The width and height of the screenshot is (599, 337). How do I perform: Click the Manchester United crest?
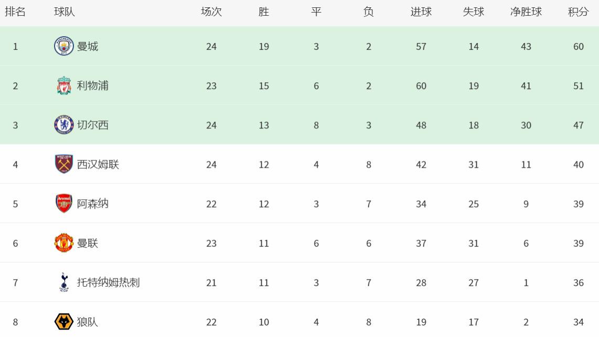(x=64, y=243)
